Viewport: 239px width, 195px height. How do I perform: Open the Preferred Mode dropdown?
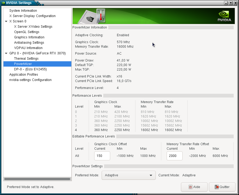click(129, 175)
